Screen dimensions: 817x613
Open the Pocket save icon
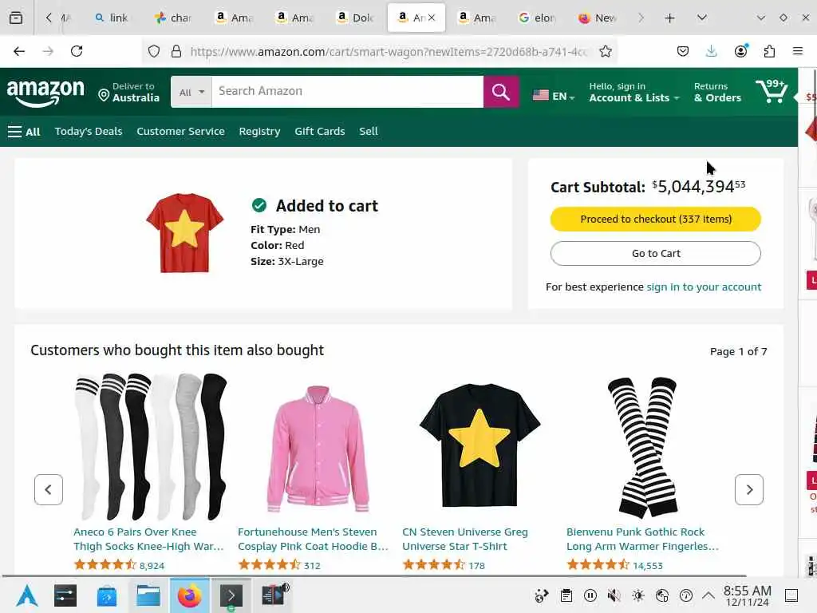[x=683, y=51]
